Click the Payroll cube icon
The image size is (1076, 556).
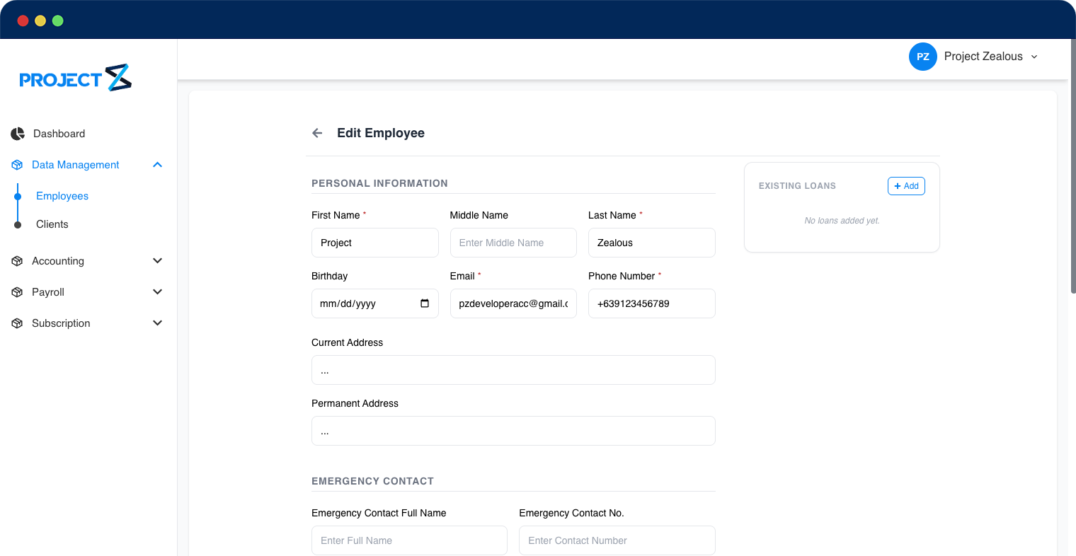click(x=18, y=292)
